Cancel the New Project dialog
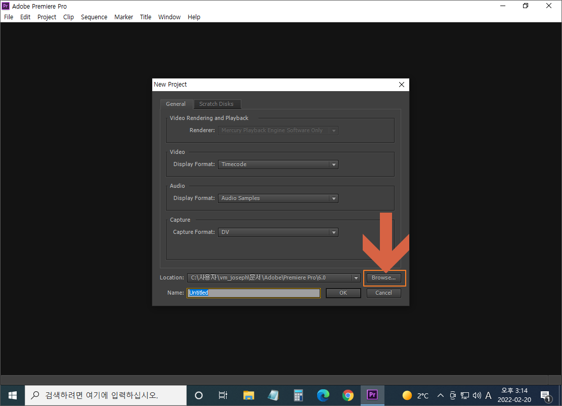 [x=384, y=293]
